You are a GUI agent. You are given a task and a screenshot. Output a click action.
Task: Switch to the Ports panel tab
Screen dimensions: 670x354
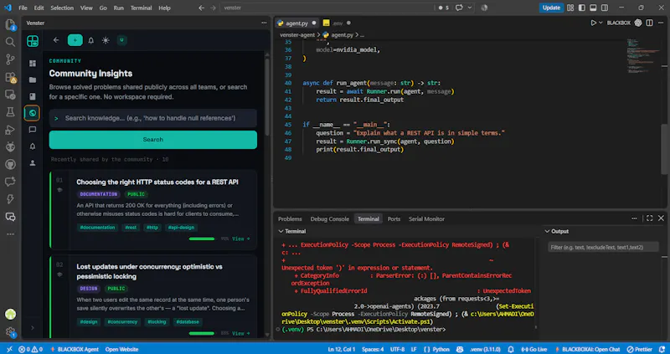394,218
